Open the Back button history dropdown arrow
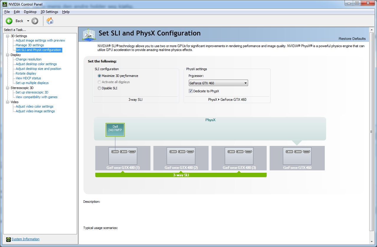The width and height of the screenshot is (377, 247). coord(28,21)
